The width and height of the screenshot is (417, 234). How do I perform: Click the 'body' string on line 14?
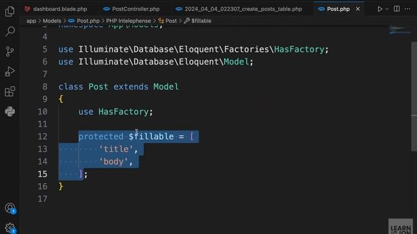click(x=113, y=162)
